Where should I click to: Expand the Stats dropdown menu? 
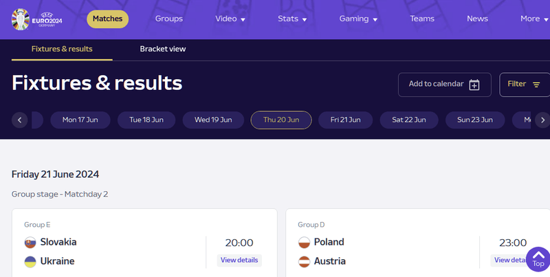pos(292,19)
